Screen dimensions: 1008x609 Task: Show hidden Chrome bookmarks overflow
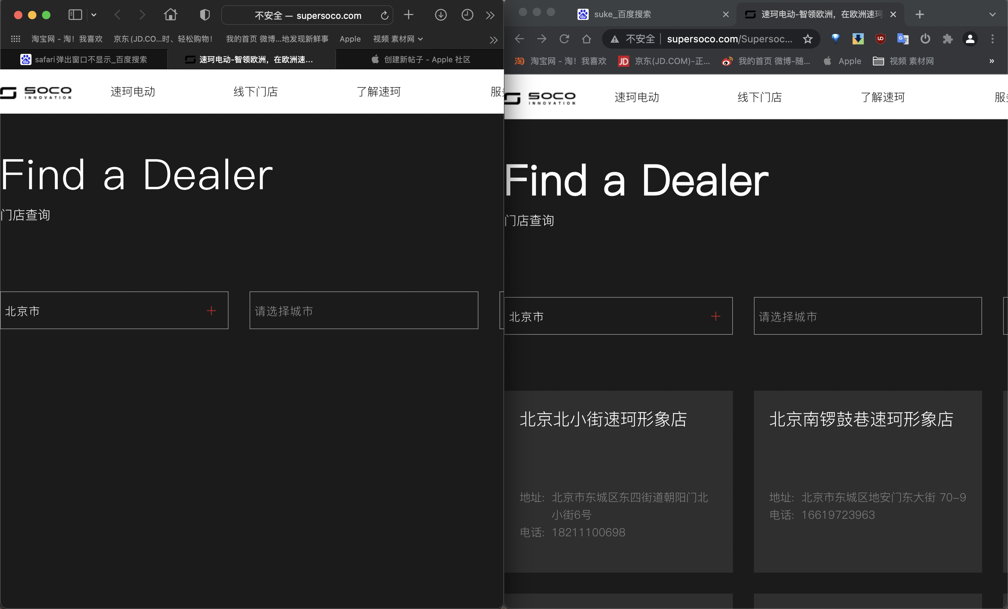992,61
